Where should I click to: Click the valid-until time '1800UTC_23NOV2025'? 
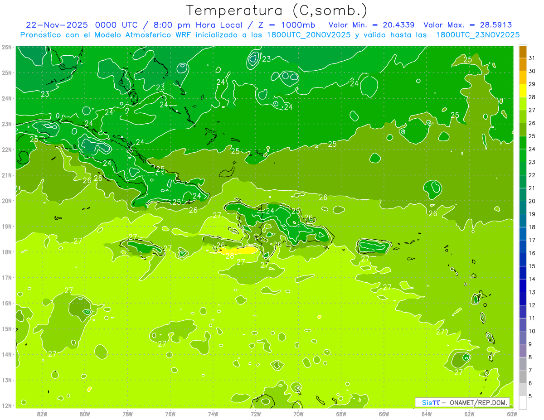pyautogui.click(x=478, y=35)
